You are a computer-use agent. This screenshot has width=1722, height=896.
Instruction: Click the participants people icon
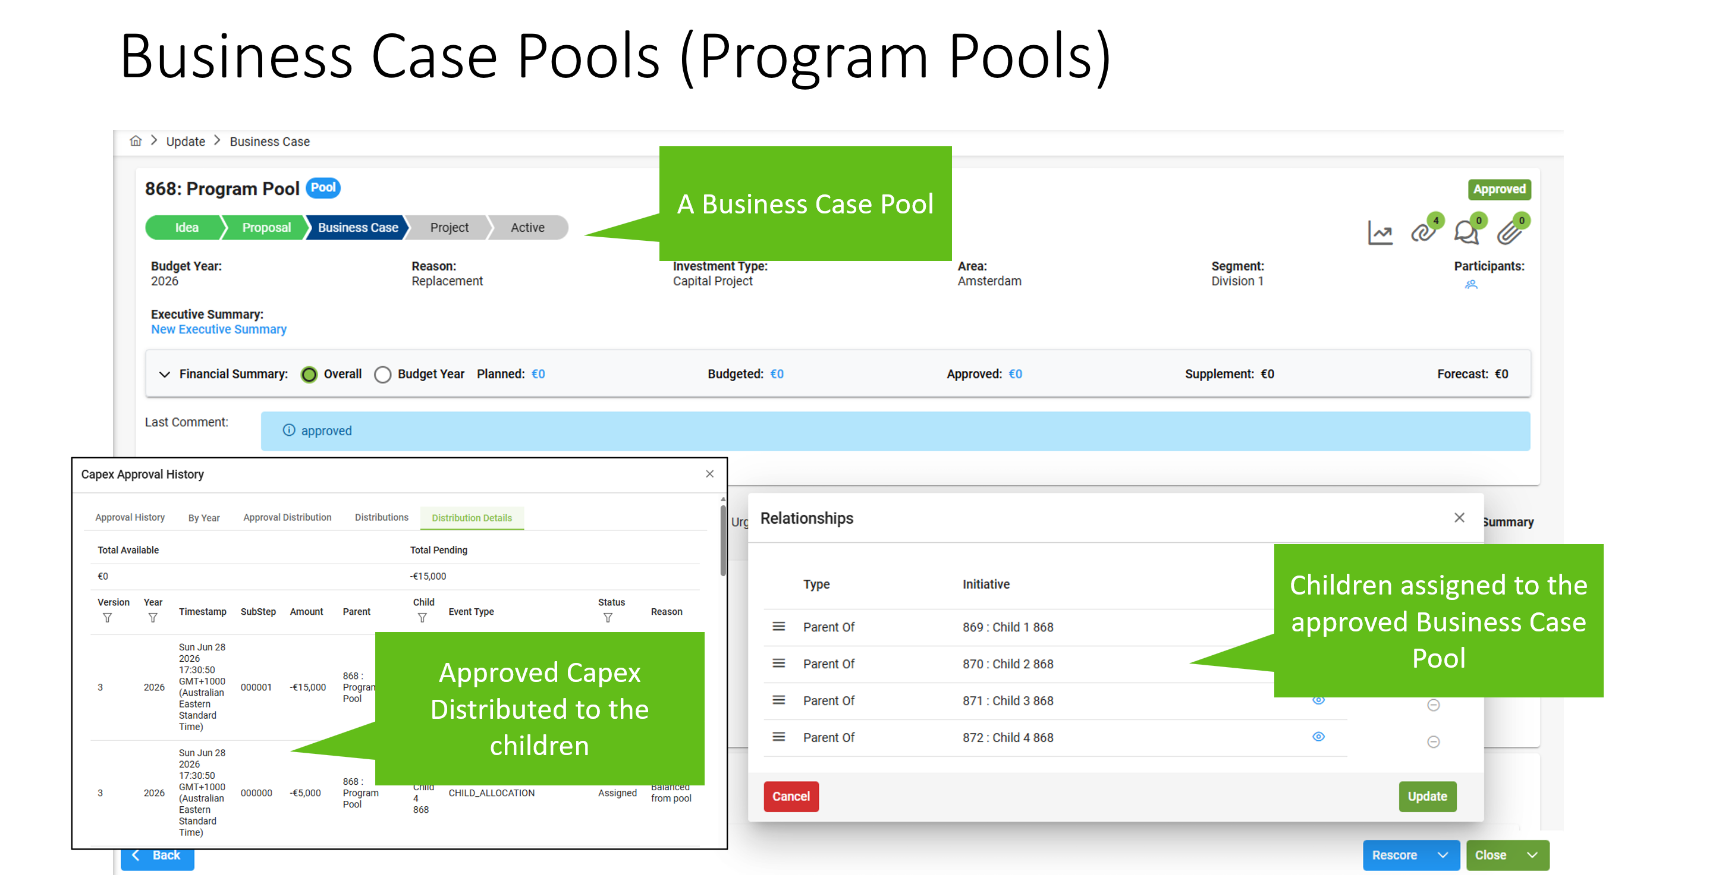tap(1470, 285)
